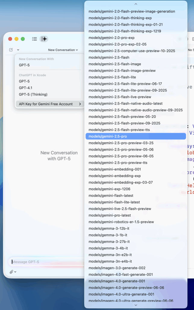Expand API Key for Gemini Free Account submenu

[49, 104]
